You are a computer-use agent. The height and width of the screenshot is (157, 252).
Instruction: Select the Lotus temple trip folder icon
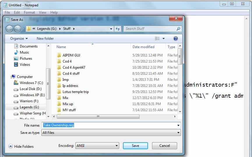tap(59, 92)
